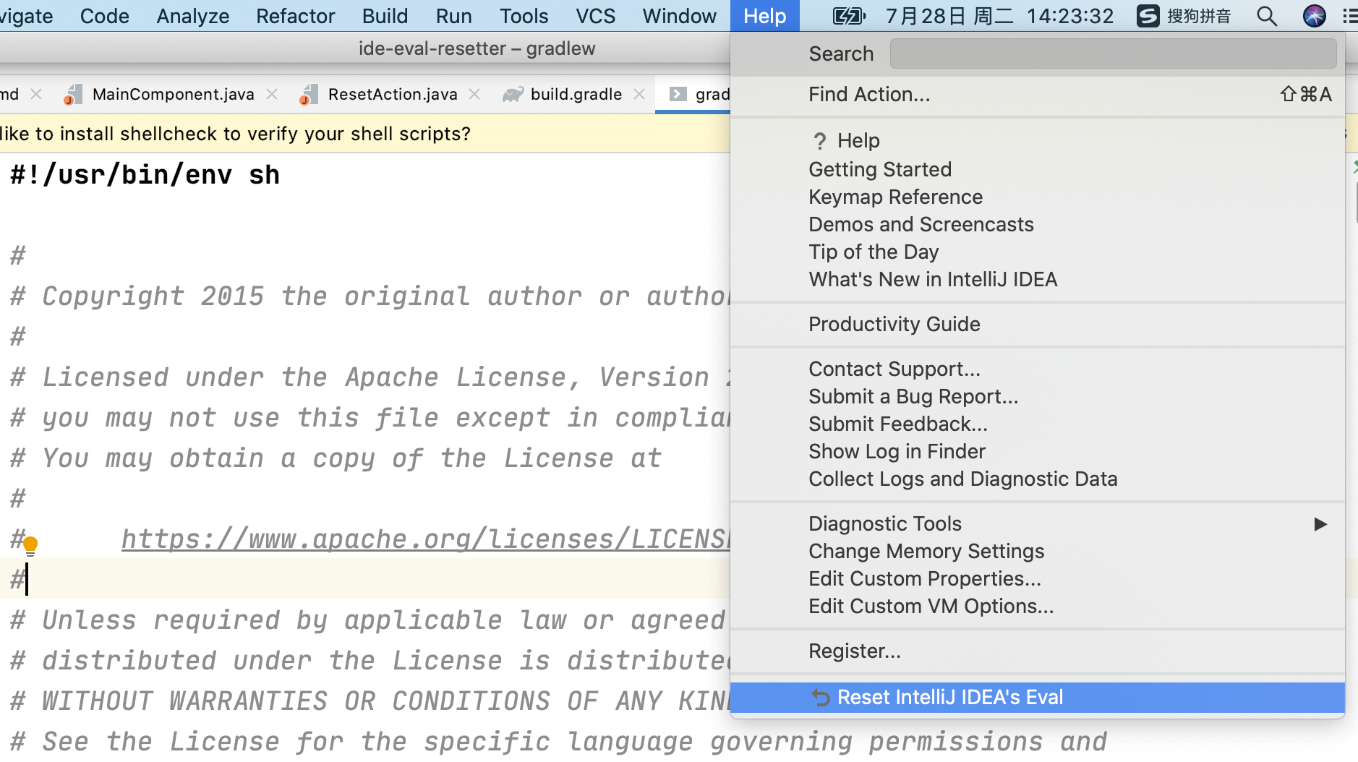
Task: Close the md file tab
Action: (x=36, y=94)
